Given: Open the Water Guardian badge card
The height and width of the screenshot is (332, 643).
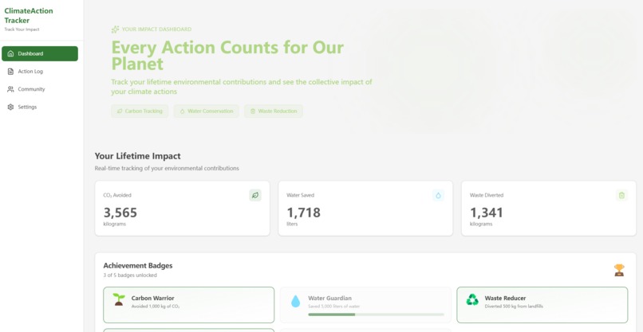Looking at the screenshot, I should [365, 305].
